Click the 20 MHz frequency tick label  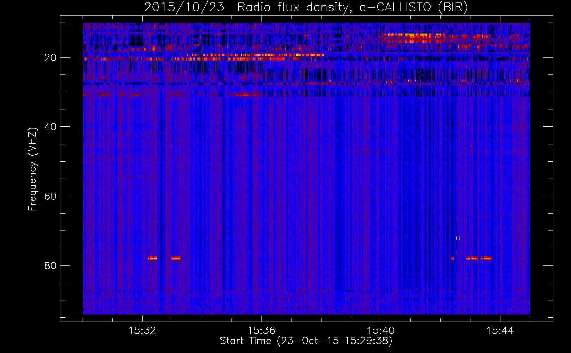click(51, 58)
